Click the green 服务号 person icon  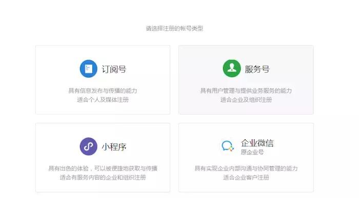(232, 69)
